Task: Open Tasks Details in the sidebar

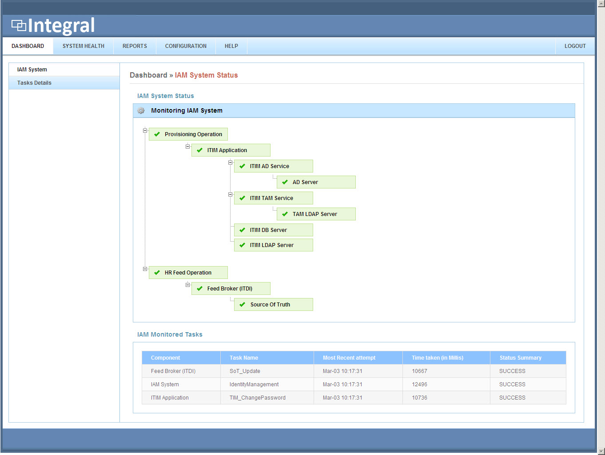Action: 64,83
